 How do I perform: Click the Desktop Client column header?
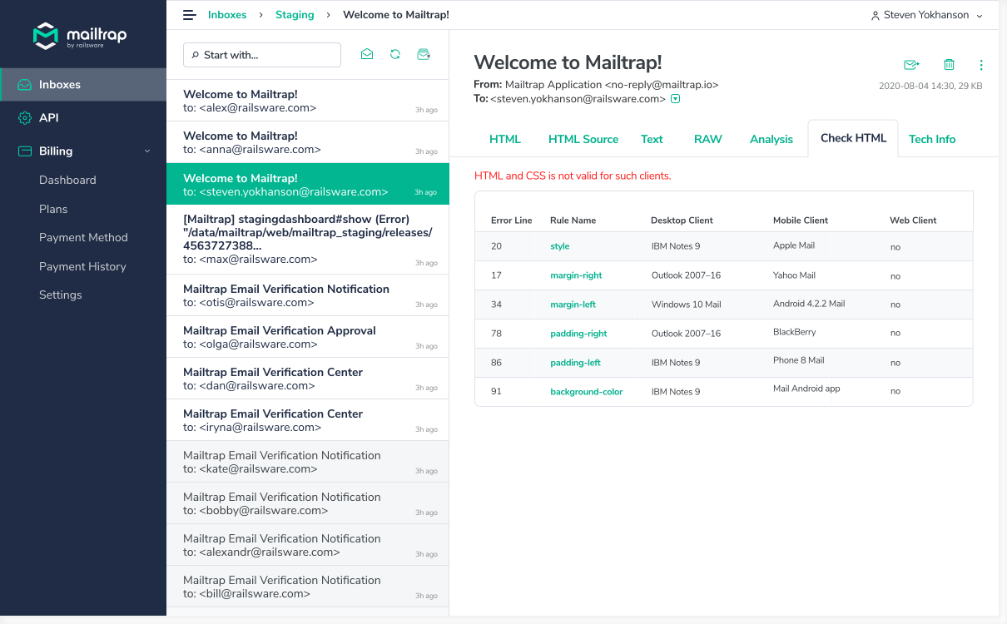(682, 220)
